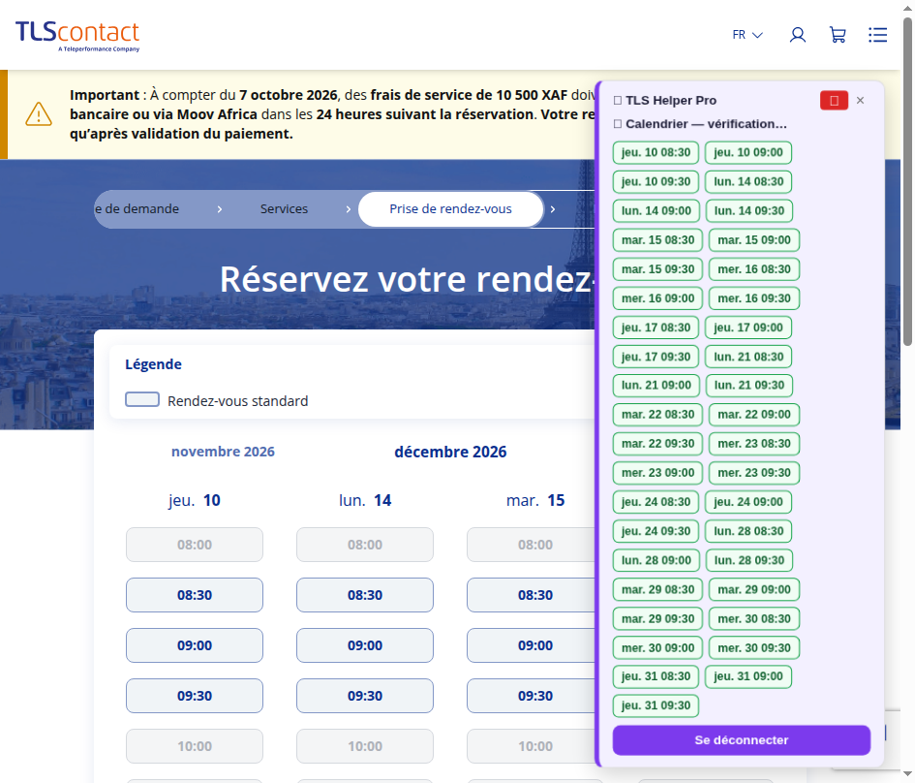Click helper chip jeu. 17 09:30
Screen dimensions: 915x783
click(656, 357)
